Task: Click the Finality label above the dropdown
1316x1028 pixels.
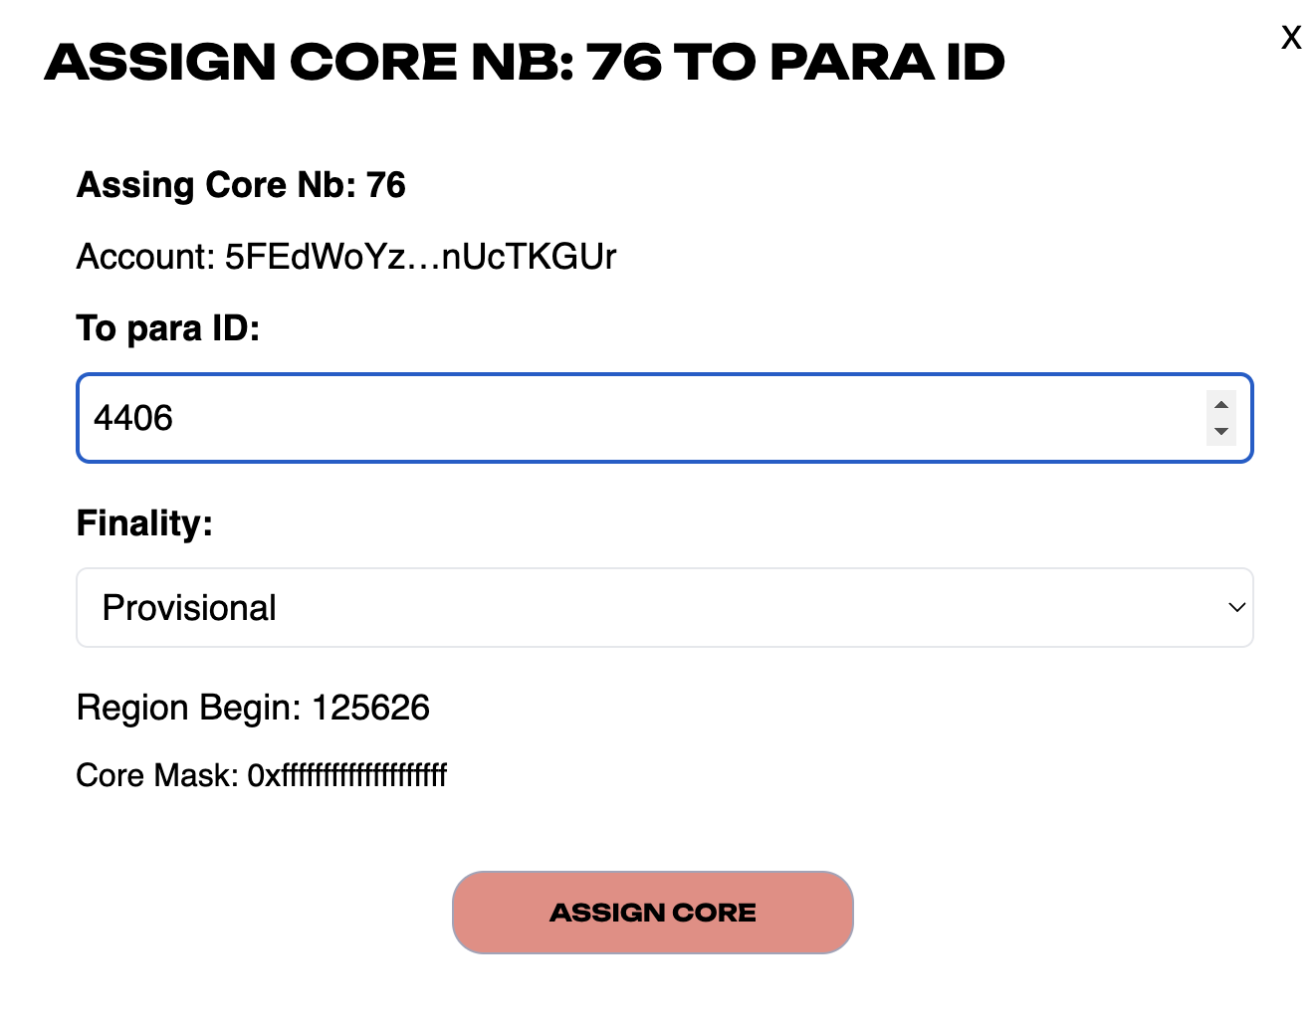Action: tap(144, 522)
